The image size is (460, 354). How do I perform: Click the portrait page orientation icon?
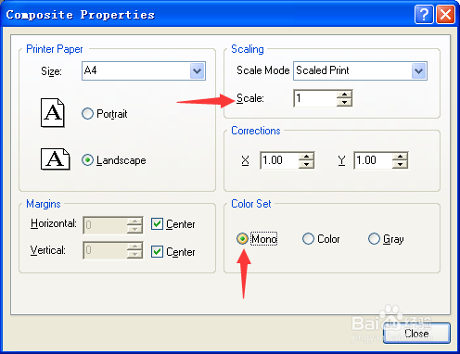tap(53, 113)
